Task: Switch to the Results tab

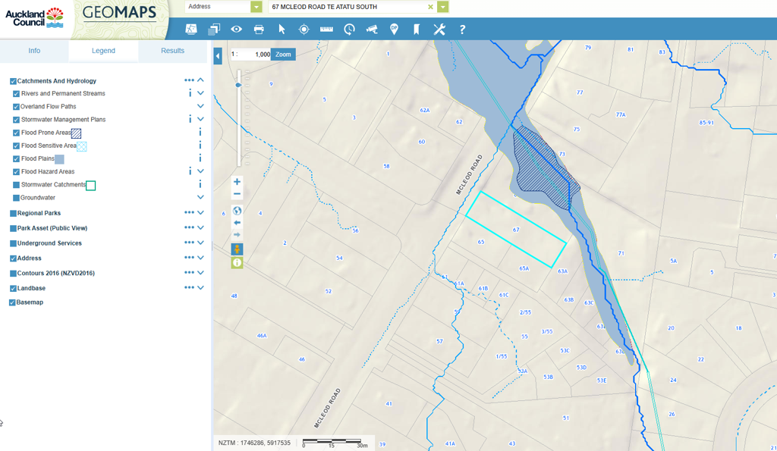Action: point(172,51)
